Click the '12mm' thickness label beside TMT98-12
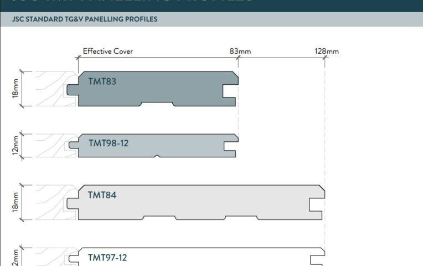 [x=16, y=146]
